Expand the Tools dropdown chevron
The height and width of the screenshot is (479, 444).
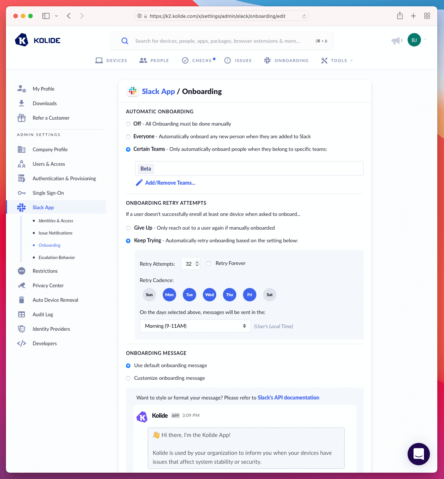coord(351,60)
